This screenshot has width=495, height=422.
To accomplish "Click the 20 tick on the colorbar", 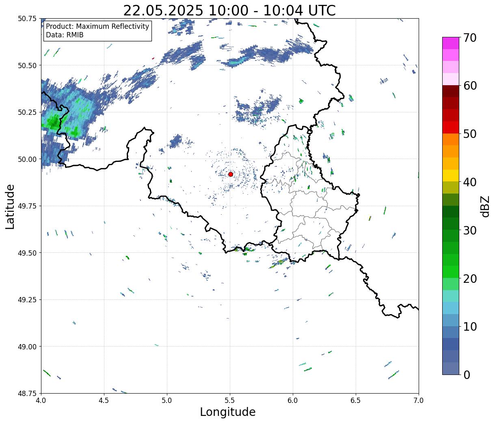I will 470,278.
